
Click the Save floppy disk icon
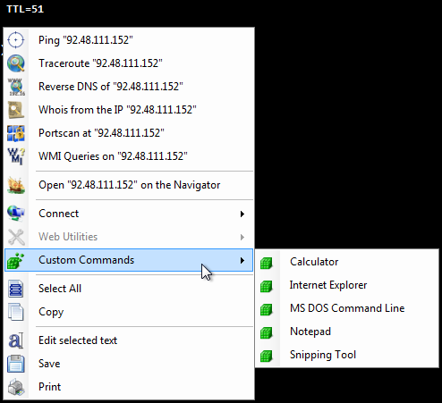pyautogui.click(x=16, y=364)
